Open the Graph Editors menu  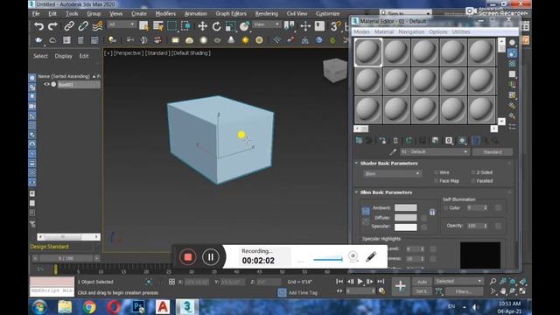[231, 14]
